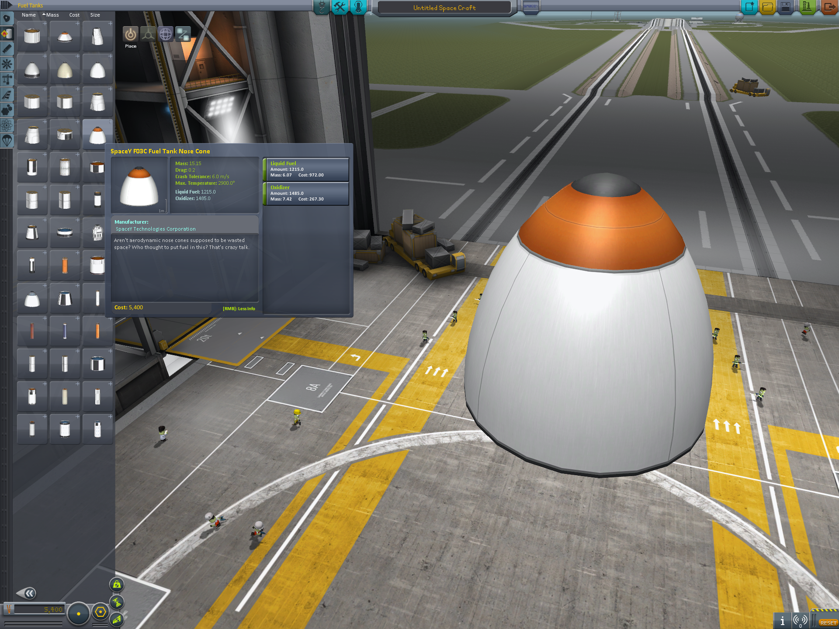The height and width of the screenshot is (629, 839).
Task: Sort parts by Cost
Action: (x=74, y=15)
